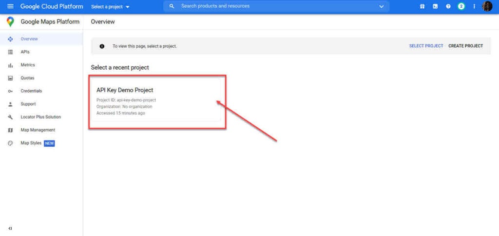
Task: Click the Map Management map icon
Action: coord(10,130)
